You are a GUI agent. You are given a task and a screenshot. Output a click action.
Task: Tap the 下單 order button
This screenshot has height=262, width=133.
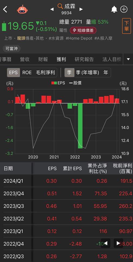(126, 26)
